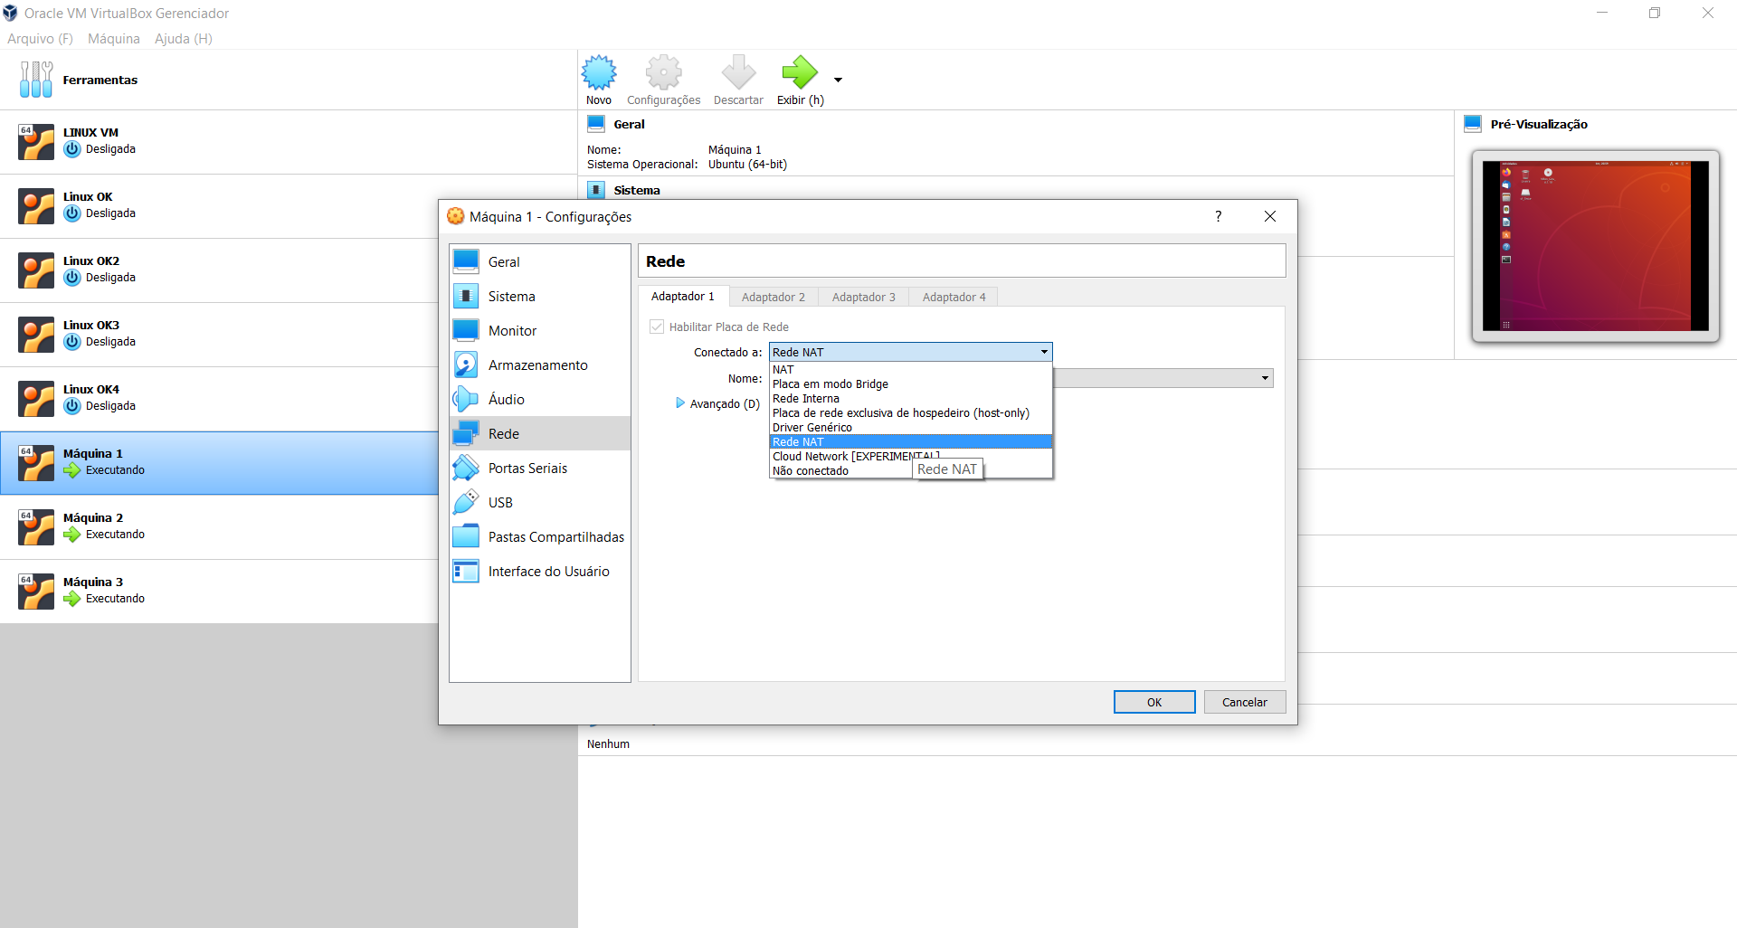Click the Descartar arrow icon

tap(738, 72)
